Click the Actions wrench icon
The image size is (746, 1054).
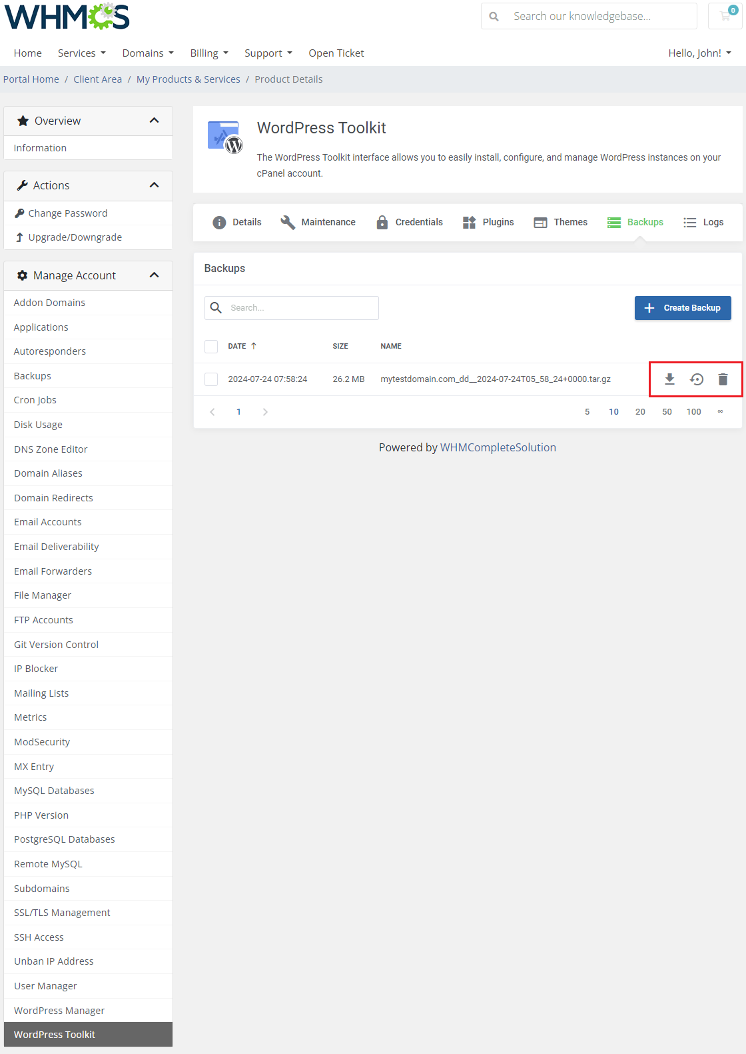click(23, 185)
